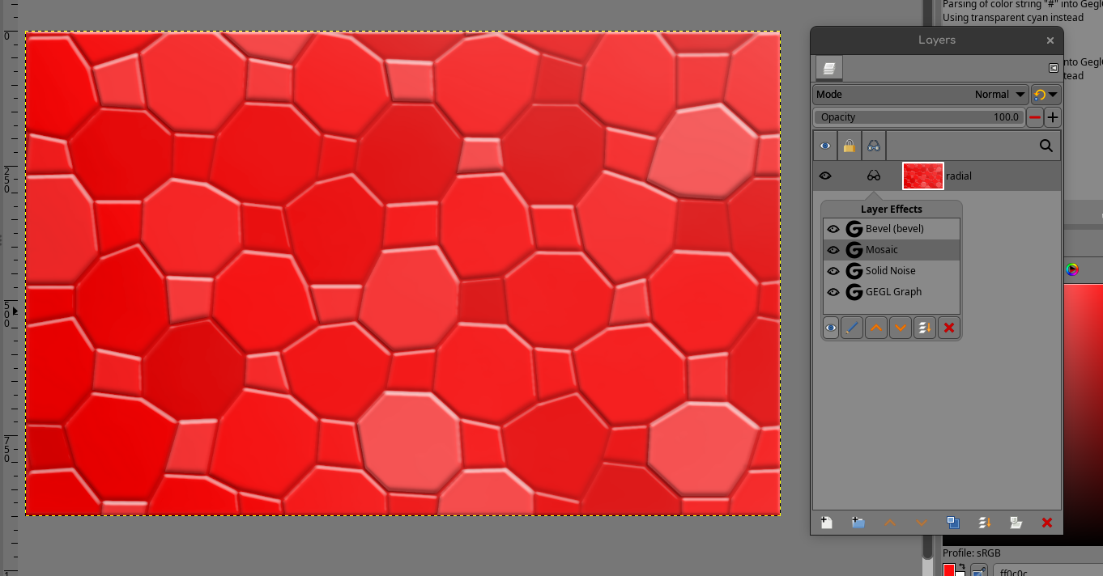
Task: Select the Bevel (bevel) effect row
Action: click(x=892, y=229)
